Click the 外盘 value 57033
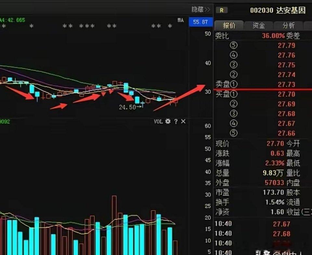 (x=274, y=182)
